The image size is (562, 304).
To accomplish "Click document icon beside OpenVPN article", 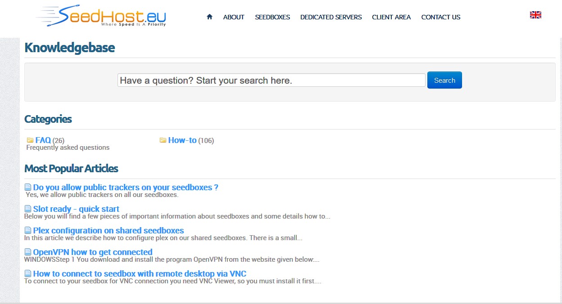I will tap(28, 252).
